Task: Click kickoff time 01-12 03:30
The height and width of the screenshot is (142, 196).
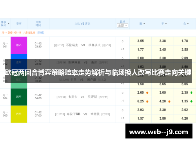Action: click(x=38, y=45)
